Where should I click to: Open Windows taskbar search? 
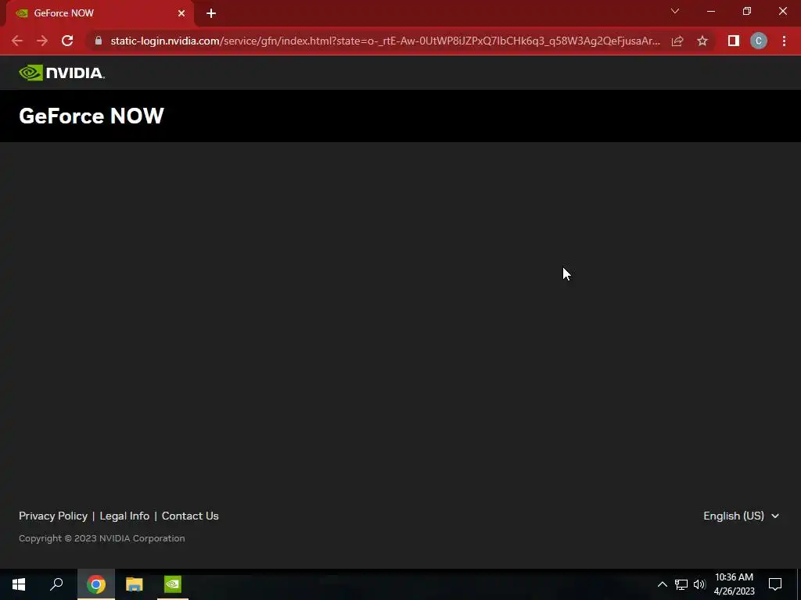pos(56,584)
